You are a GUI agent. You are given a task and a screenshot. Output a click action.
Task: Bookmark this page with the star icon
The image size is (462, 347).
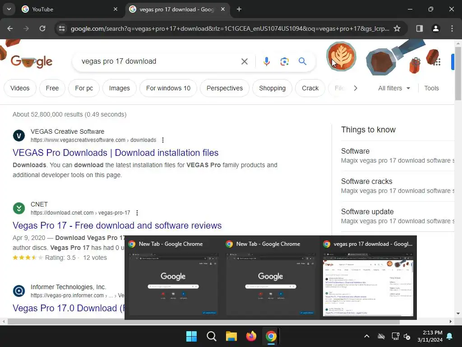(x=397, y=28)
